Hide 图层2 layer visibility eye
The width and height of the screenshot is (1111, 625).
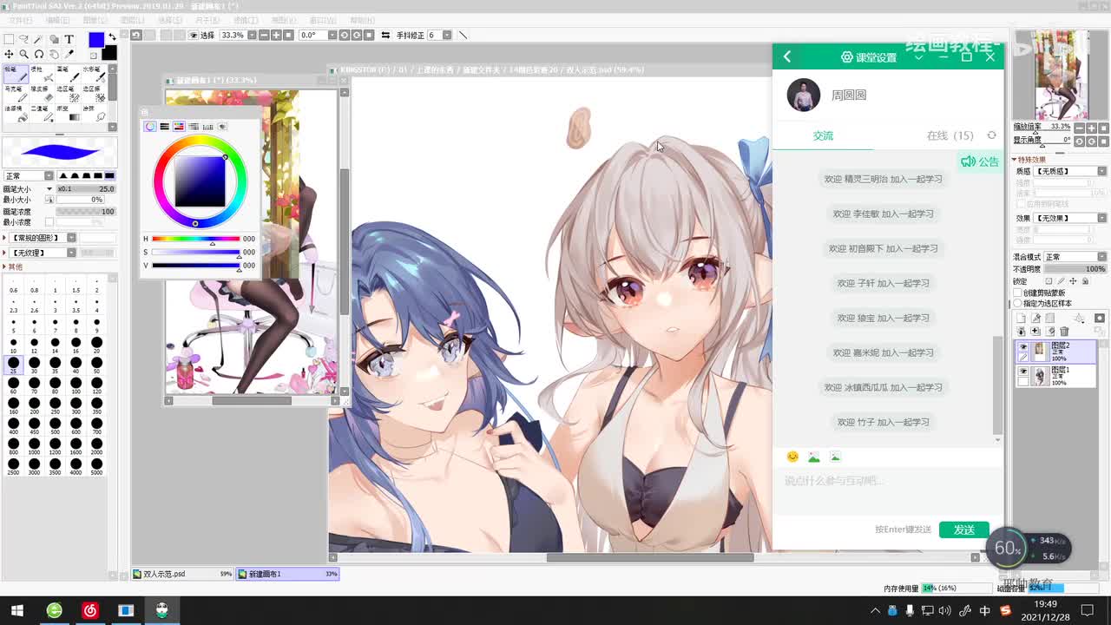1022,346
